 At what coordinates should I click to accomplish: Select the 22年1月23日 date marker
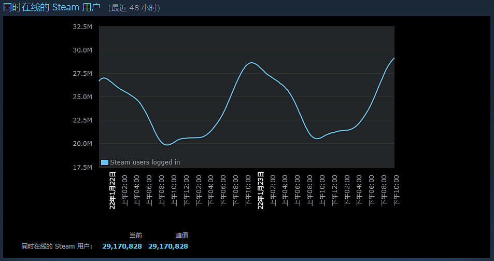(x=261, y=190)
